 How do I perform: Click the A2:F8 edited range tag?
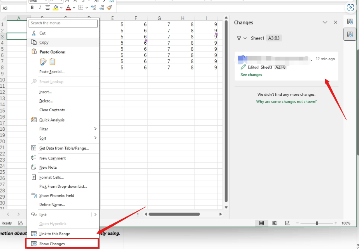click(x=280, y=67)
